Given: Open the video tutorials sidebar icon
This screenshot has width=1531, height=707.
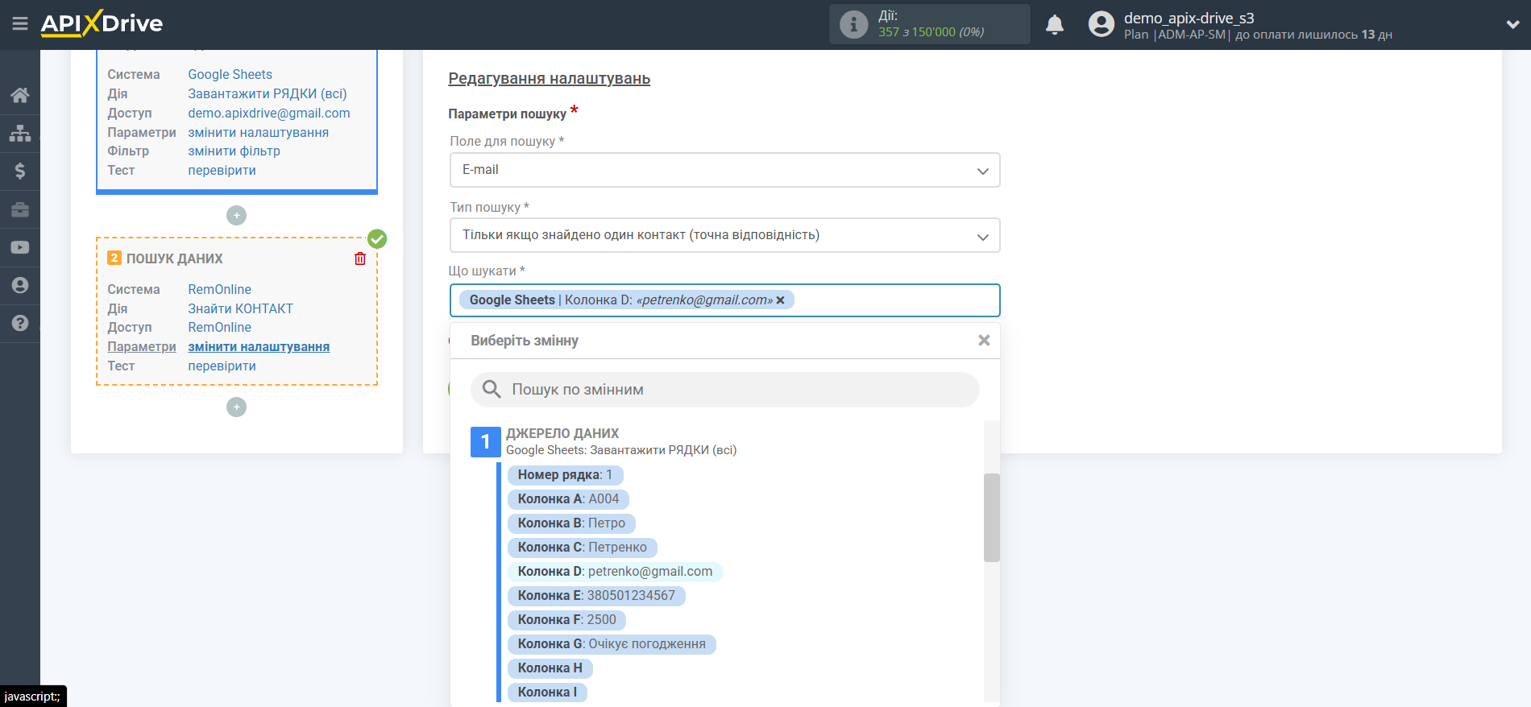Looking at the screenshot, I should point(20,247).
